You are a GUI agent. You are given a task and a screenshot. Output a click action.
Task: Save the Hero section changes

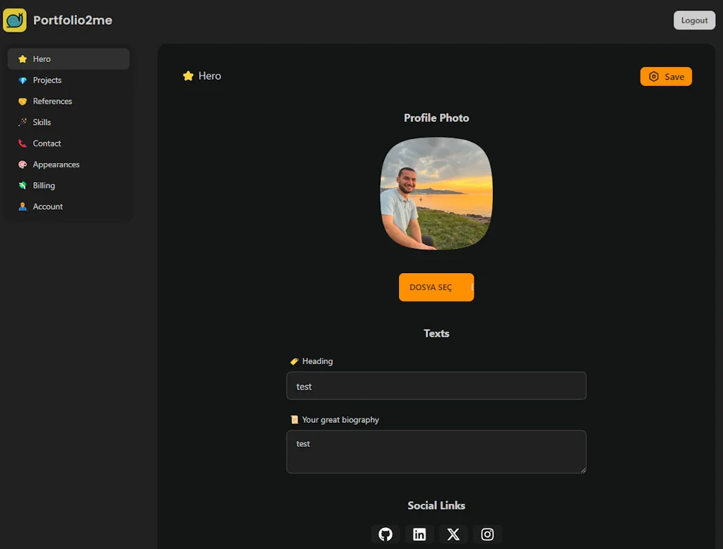point(666,76)
